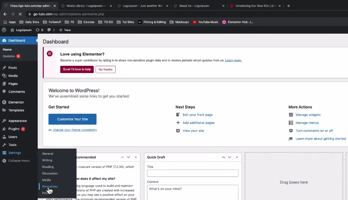348x200 pixels.
Task: Open Pages icon in sidebar
Action: (x=4, y=84)
